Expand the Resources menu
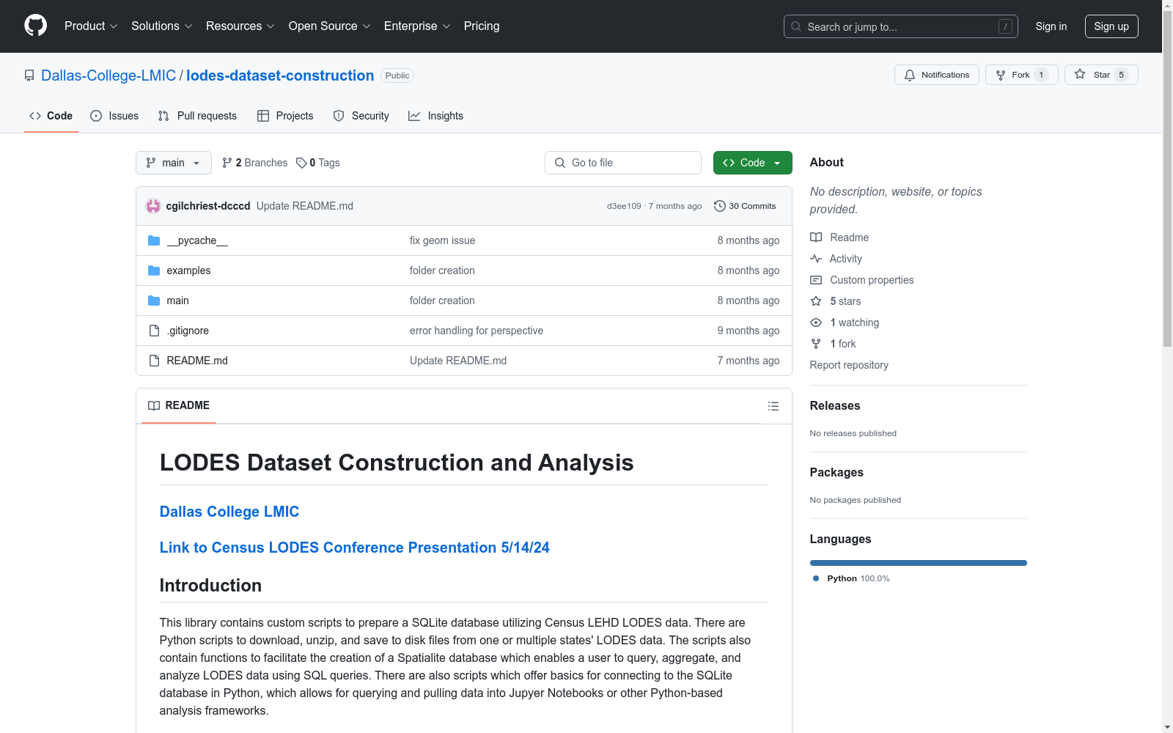Screen dimensions: 1173x733 pyautogui.click(x=240, y=26)
